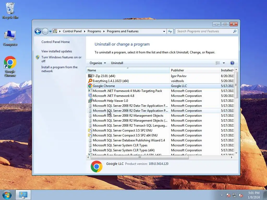Screen dimensions: 267x200
Task: Click the SQL Server Compact 3.5 SP2 x64 ENU icon
Action: pyautogui.click(x=90, y=135)
